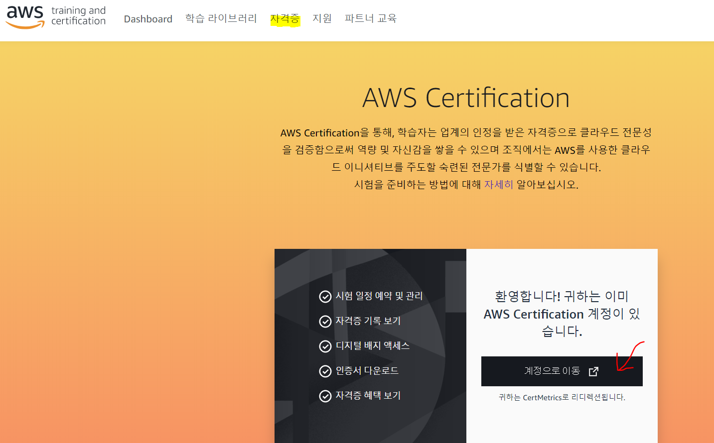Open the 학습 라이브러리 menu

(221, 18)
